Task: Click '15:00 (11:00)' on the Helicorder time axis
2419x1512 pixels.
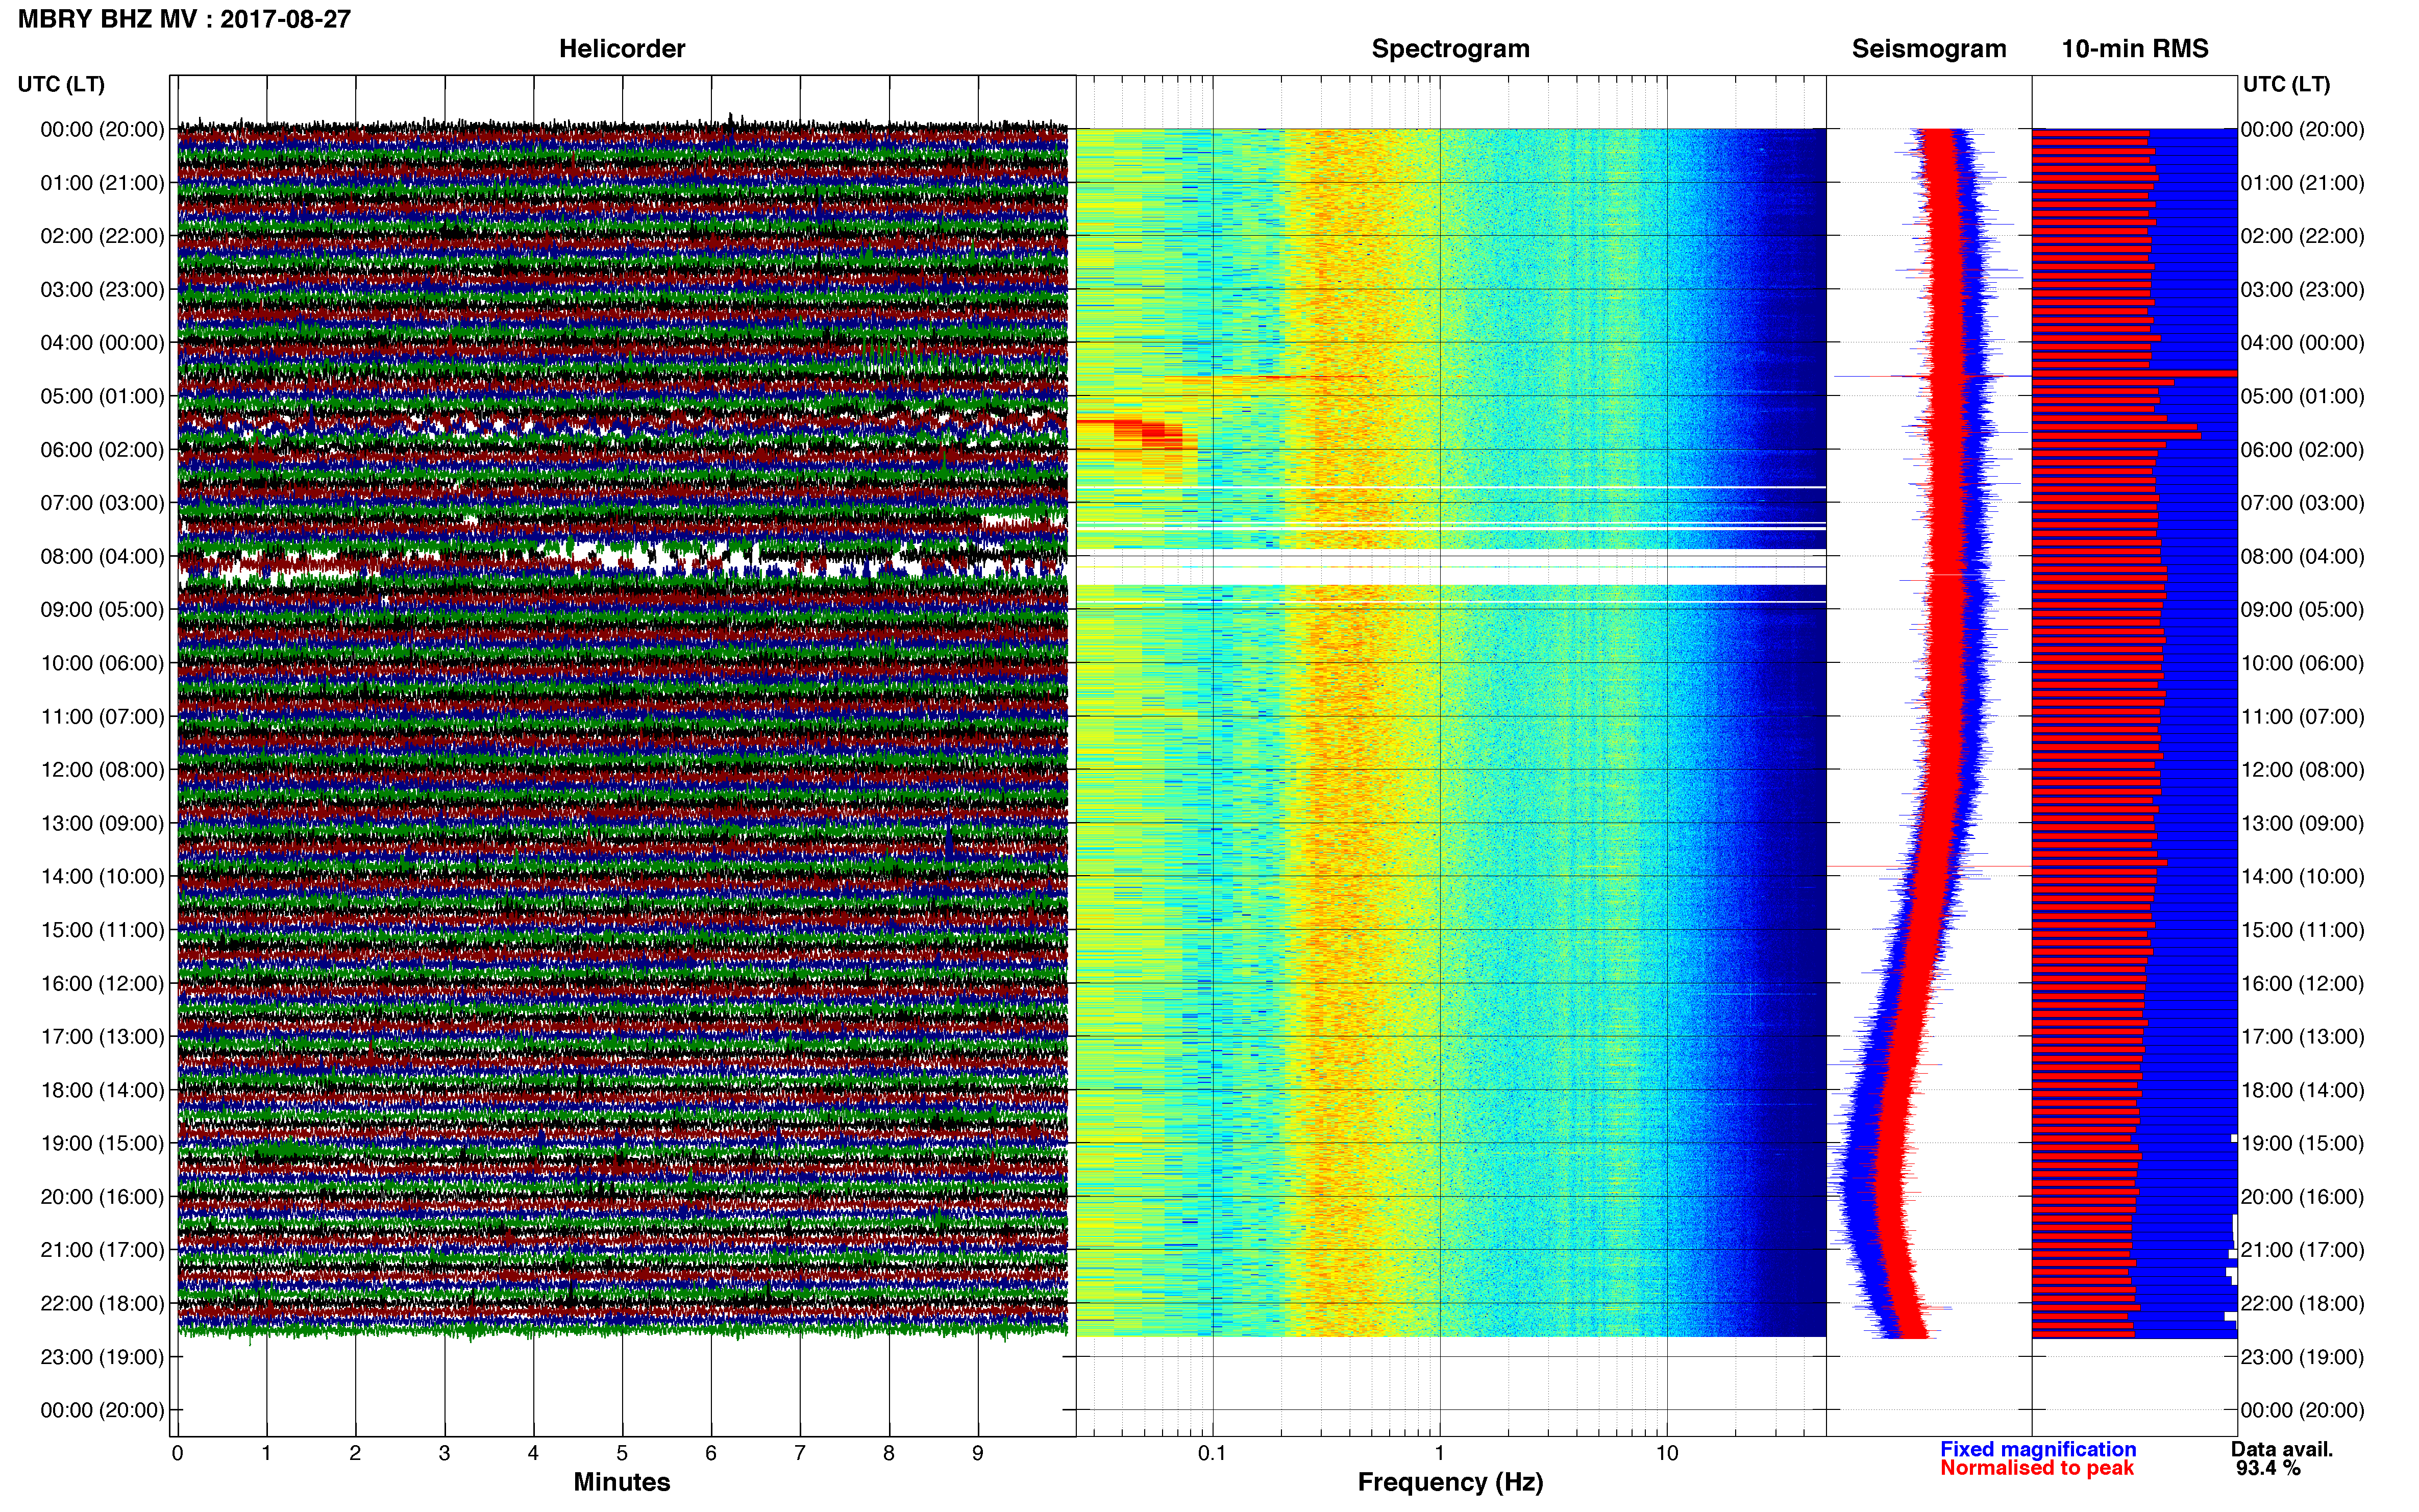Action: coord(102,930)
